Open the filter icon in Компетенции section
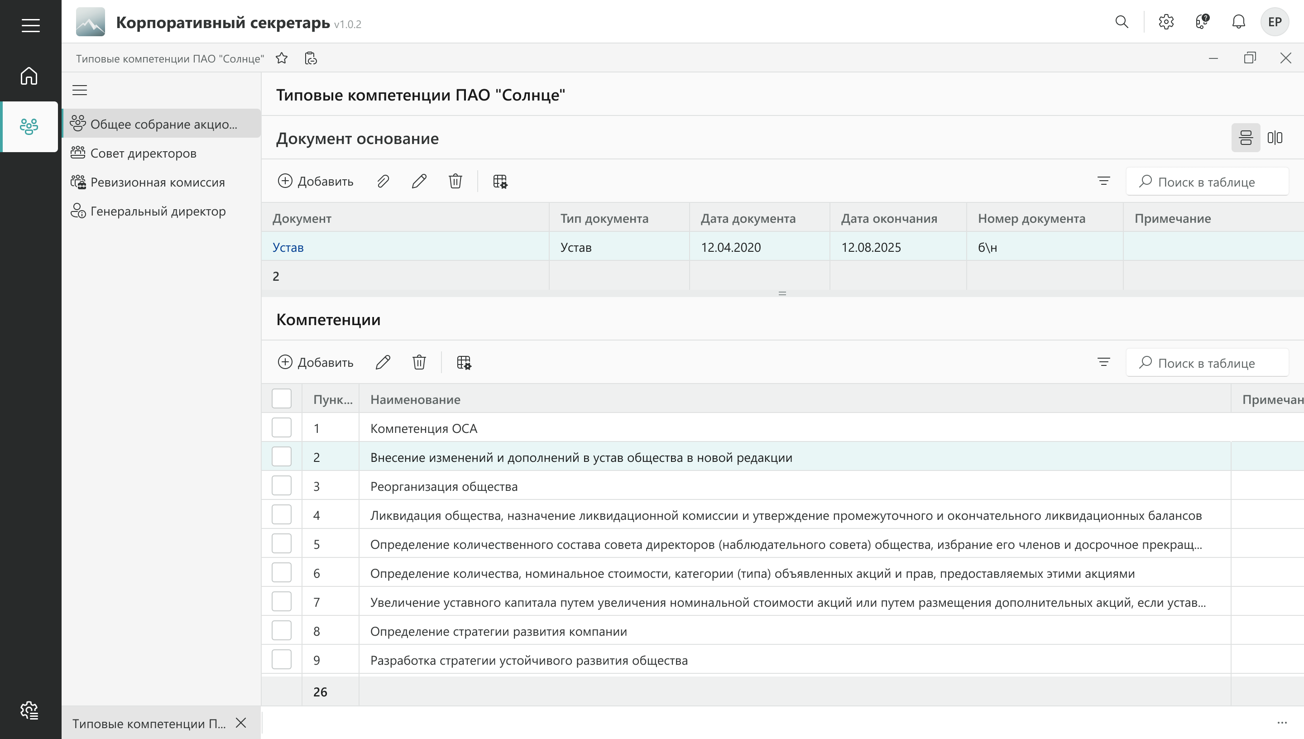 (x=1103, y=362)
